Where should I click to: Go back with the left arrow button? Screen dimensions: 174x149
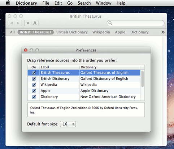(x=12, y=23)
